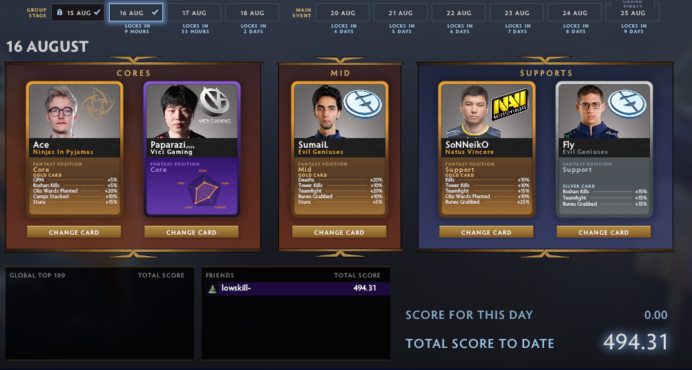Switch to the 20 AUG main event tab
The width and height of the screenshot is (692, 370).
(343, 13)
